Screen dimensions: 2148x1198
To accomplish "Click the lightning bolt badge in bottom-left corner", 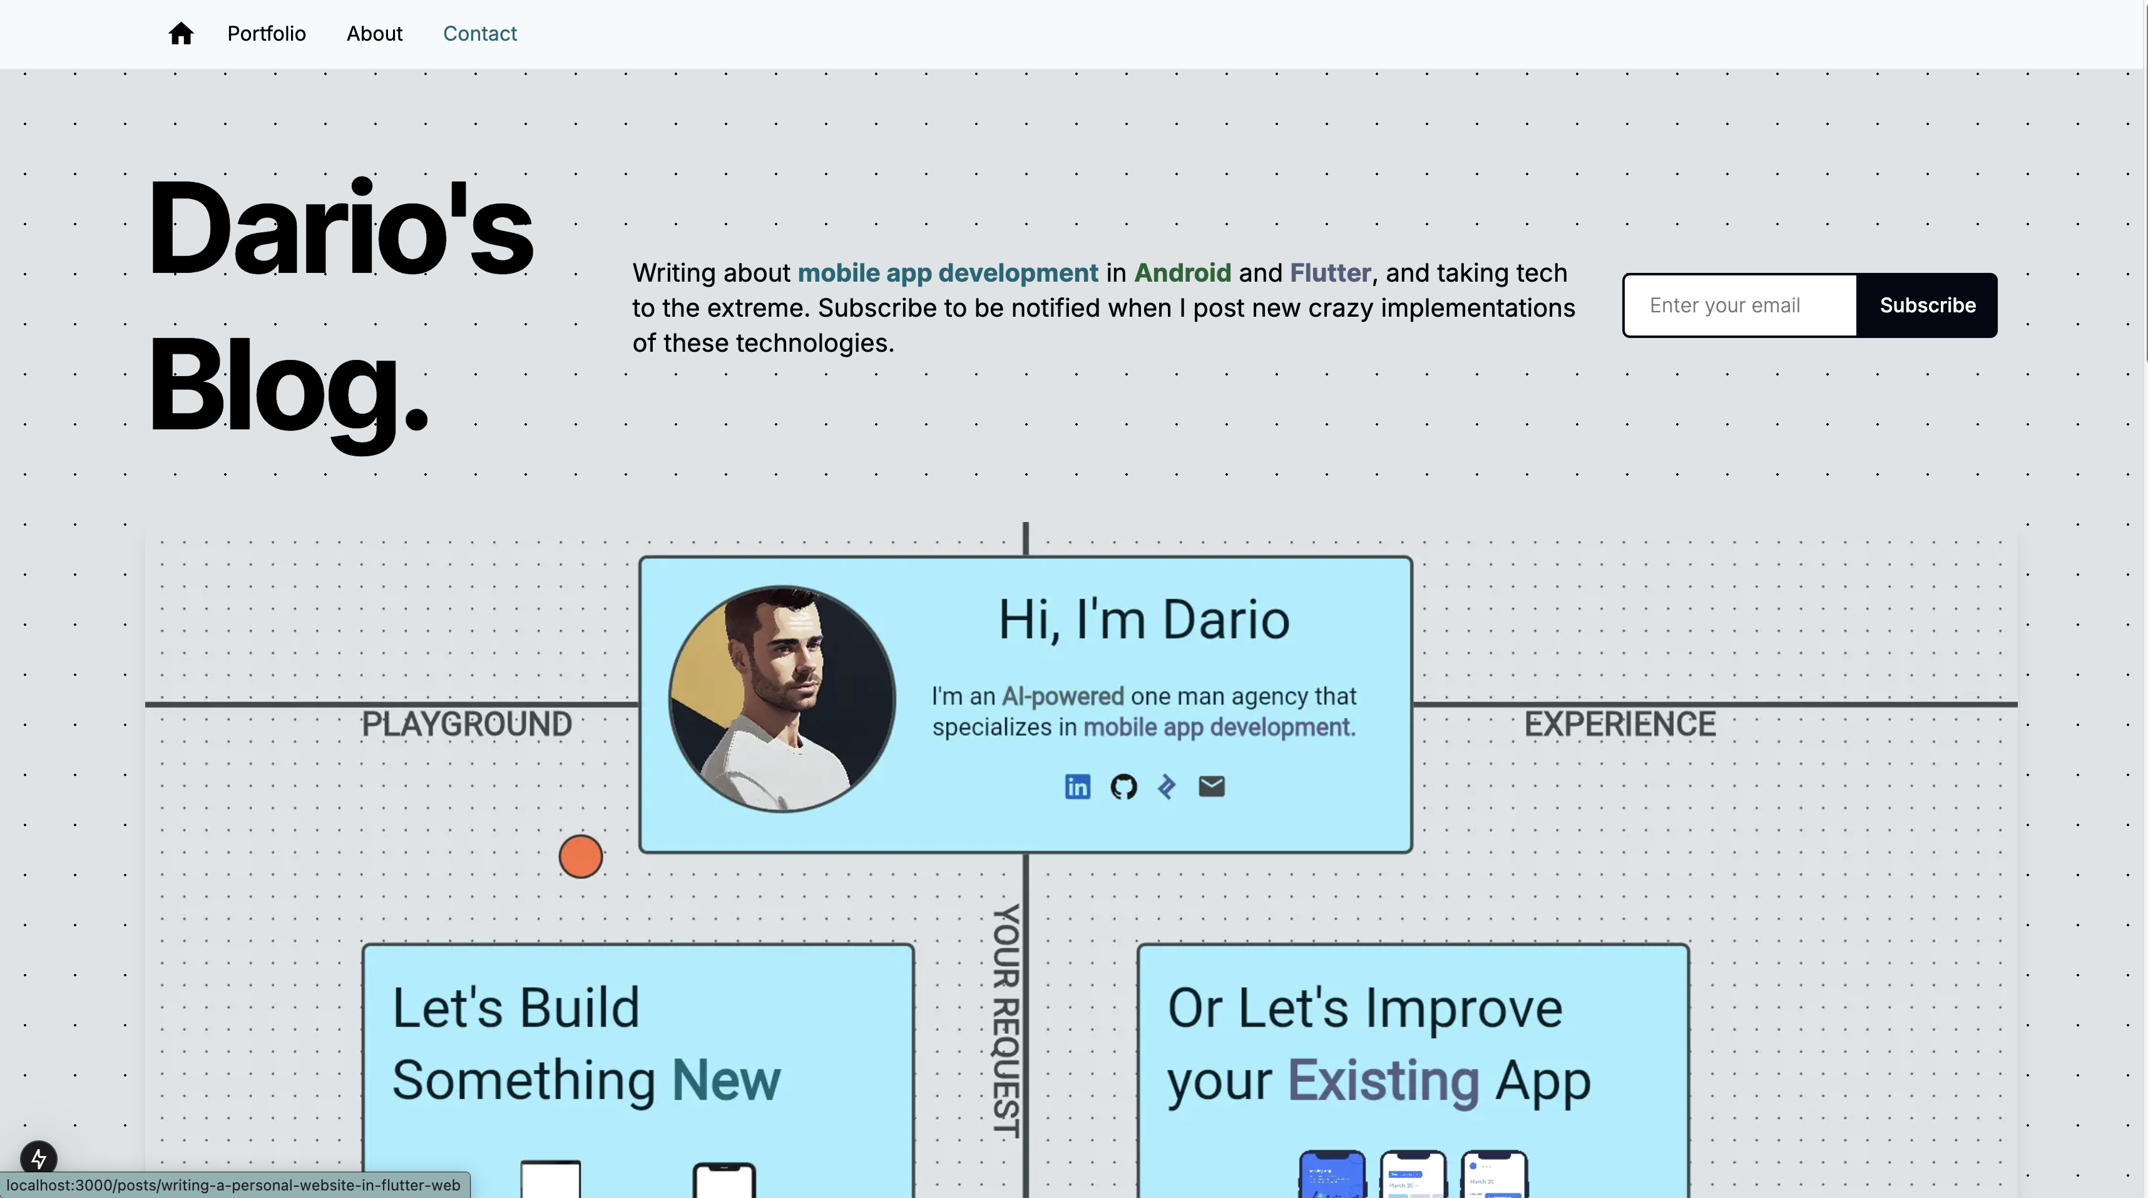I will (x=39, y=1159).
